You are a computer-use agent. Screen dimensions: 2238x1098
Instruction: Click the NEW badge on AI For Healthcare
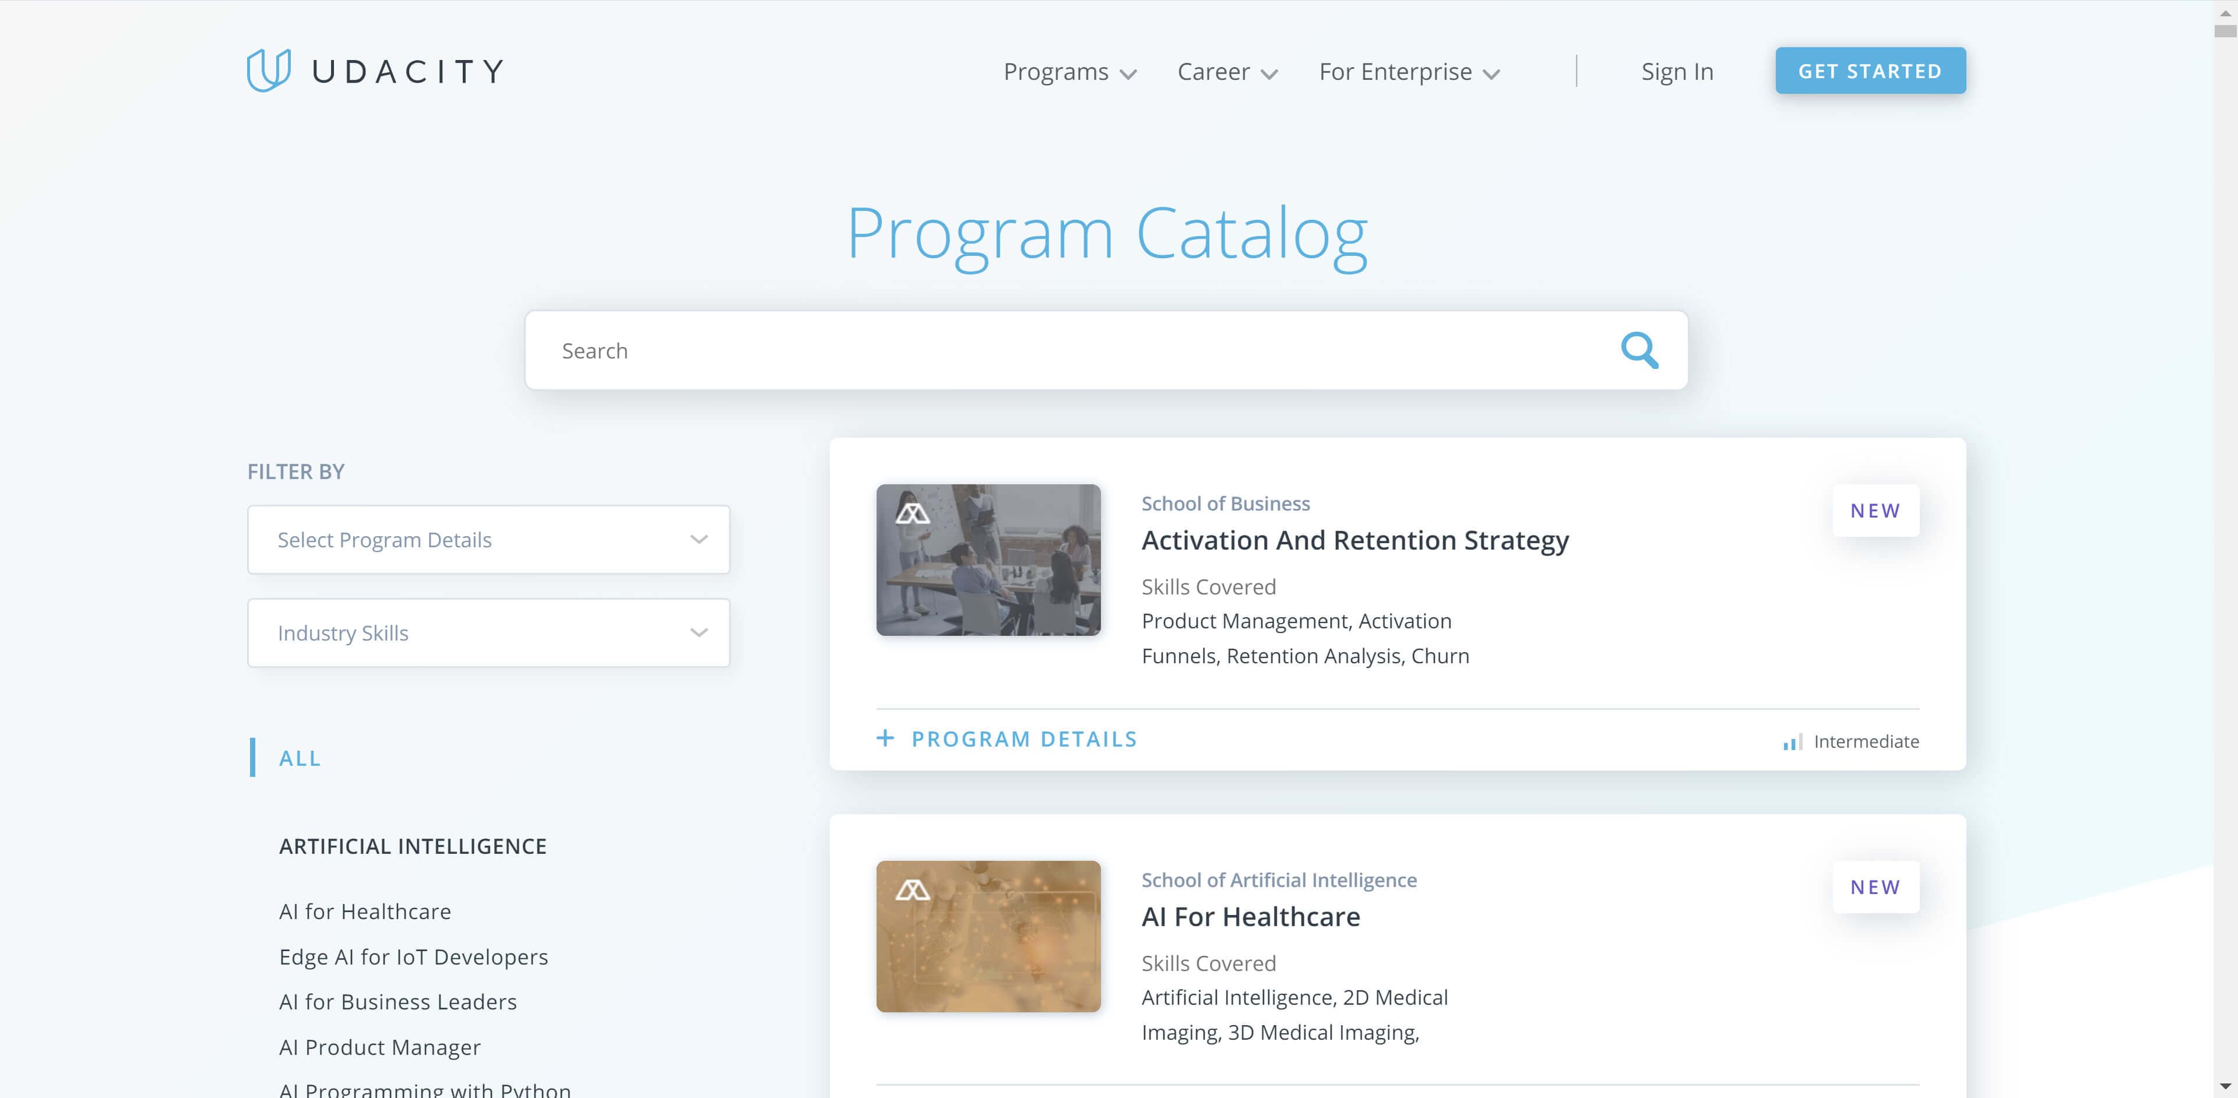(x=1875, y=886)
